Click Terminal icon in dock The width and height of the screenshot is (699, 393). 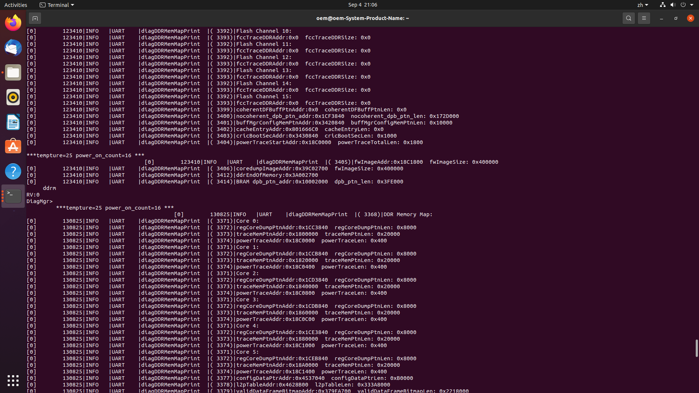13,196
